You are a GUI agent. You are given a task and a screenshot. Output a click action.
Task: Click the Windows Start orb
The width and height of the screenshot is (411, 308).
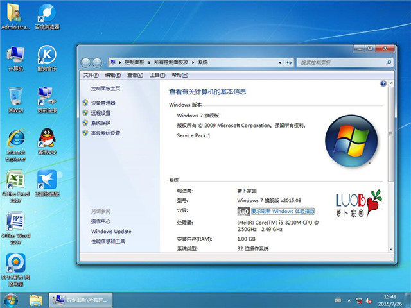pos(12,300)
